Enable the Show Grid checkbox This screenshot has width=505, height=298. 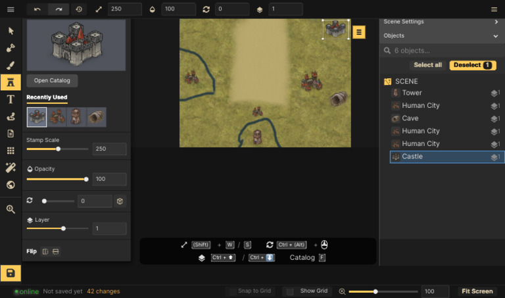click(x=290, y=291)
